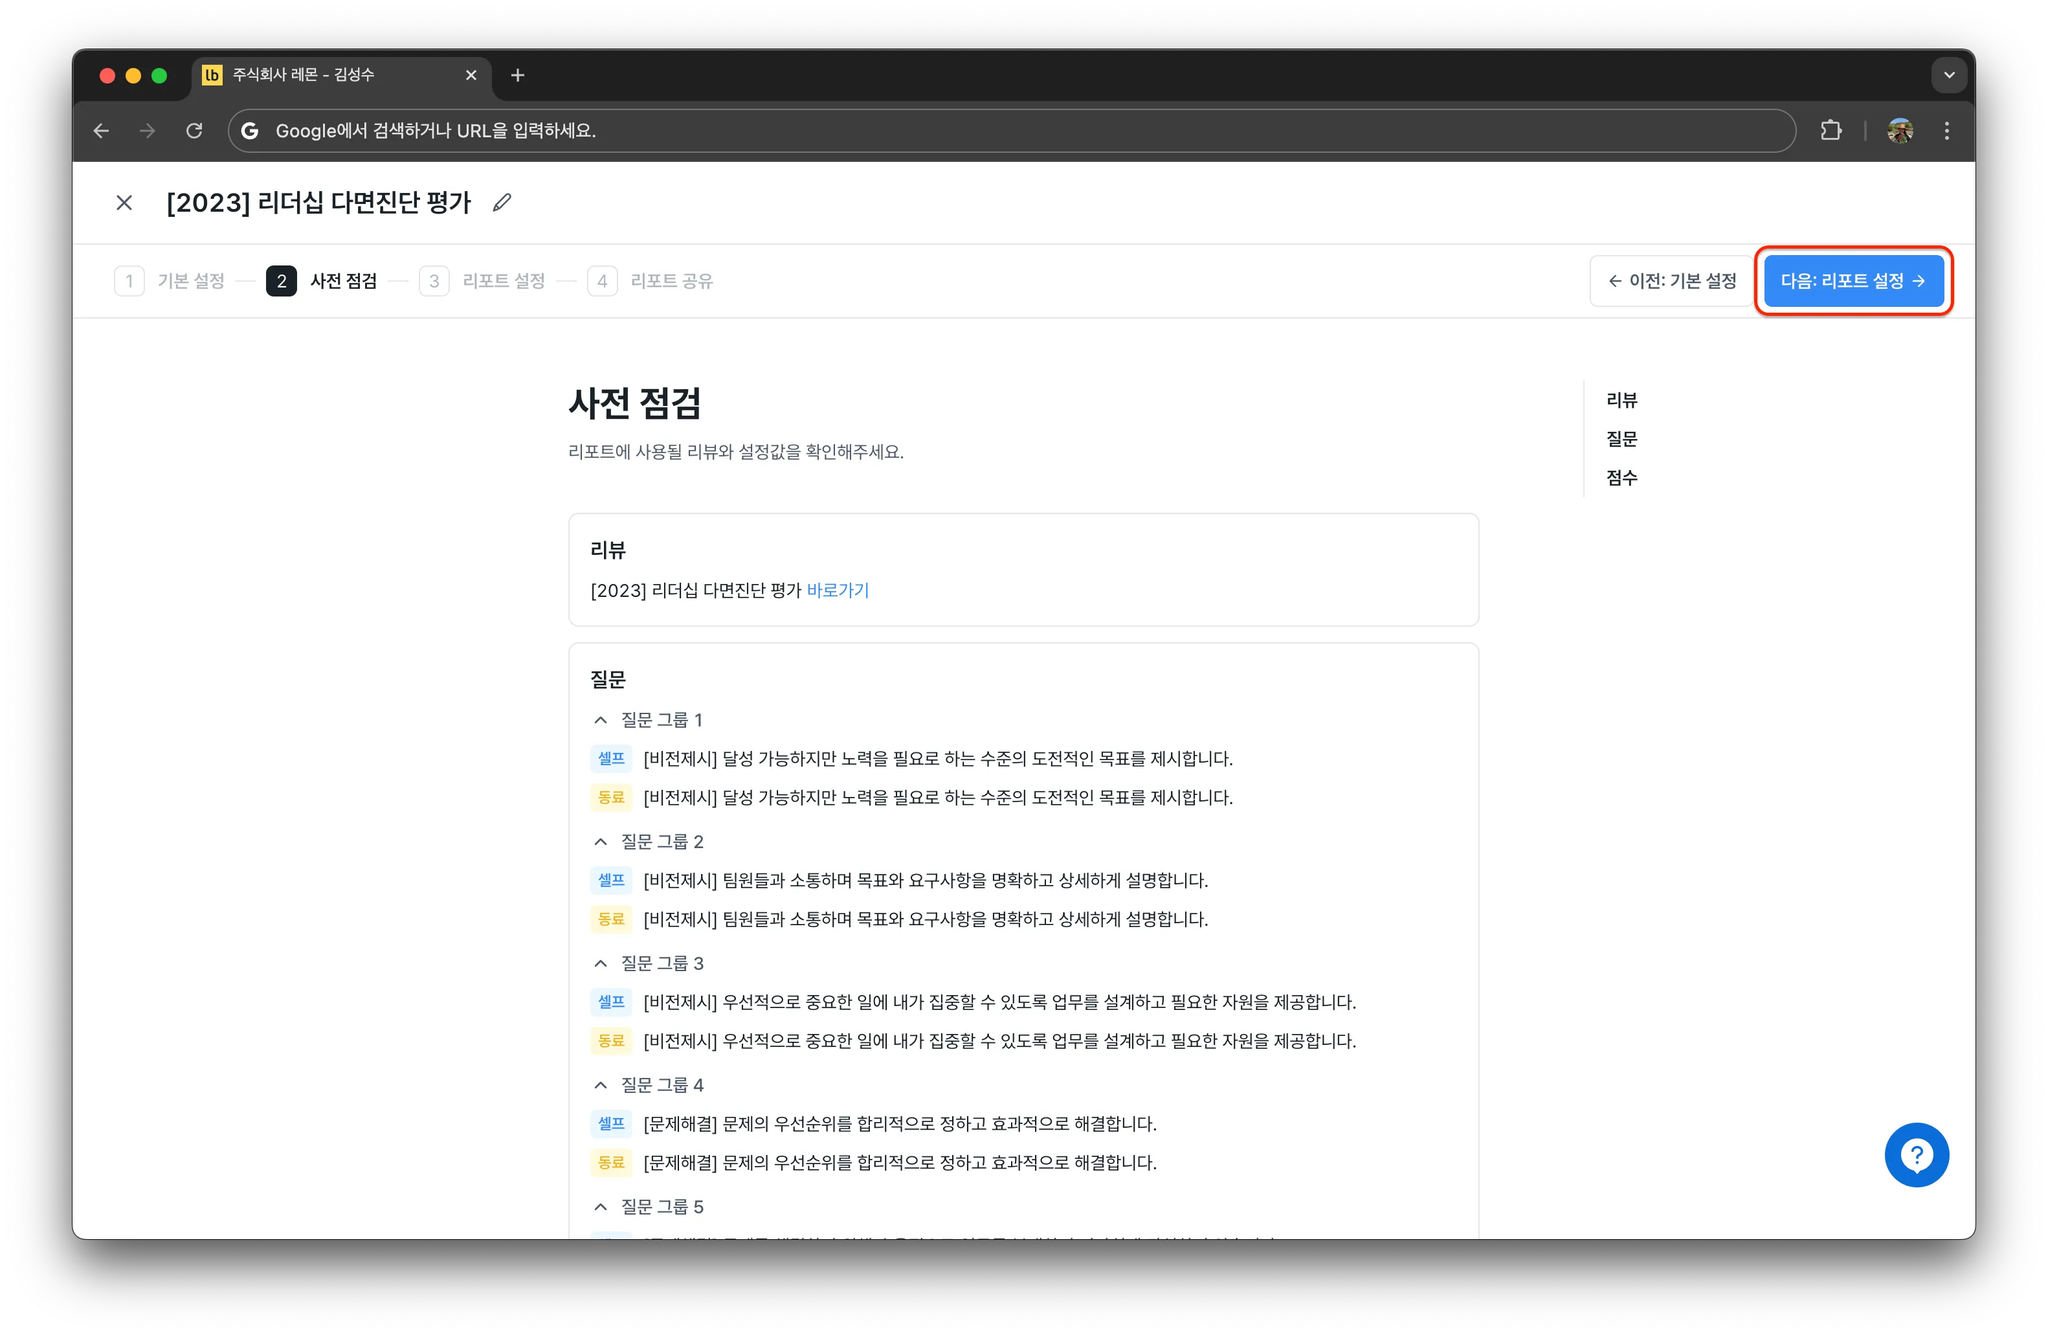Go to step 4 리포트 공유
This screenshot has width=2048, height=1335.
point(650,280)
